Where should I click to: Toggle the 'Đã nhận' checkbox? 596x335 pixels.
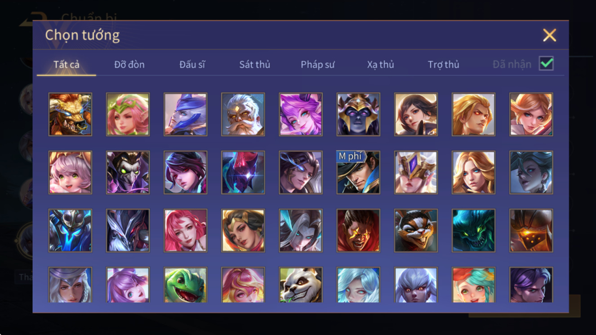(546, 64)
